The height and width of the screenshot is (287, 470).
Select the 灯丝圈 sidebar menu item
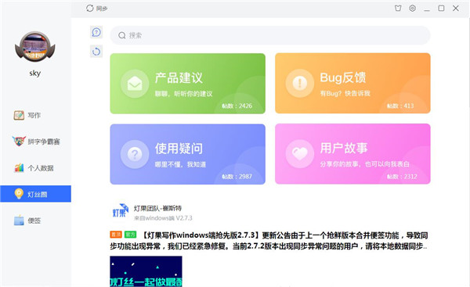[36, 194]
